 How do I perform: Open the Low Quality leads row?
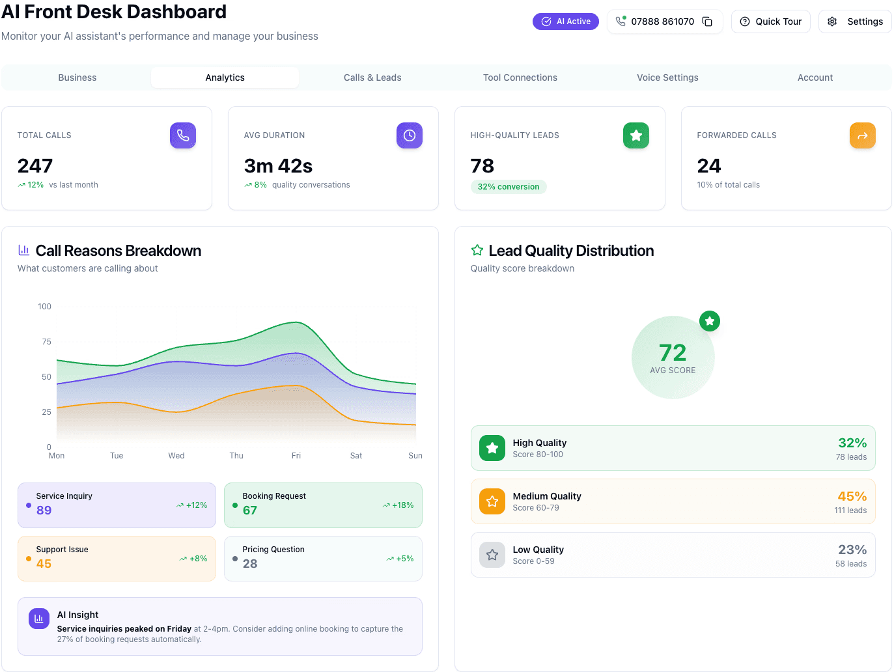(673, 555)
